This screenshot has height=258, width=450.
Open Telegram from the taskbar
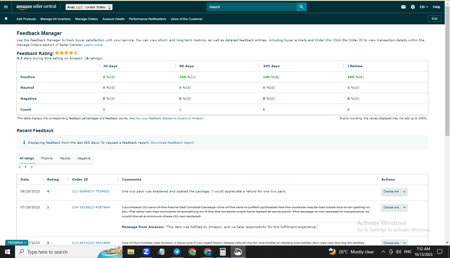pyautogui.click(x=177, y=252)
